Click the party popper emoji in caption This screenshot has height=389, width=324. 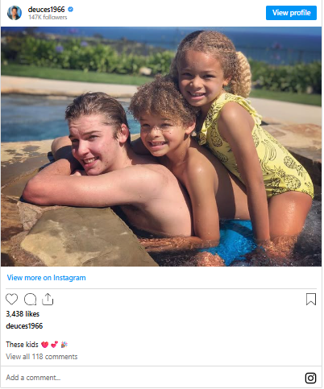(64, 344)
